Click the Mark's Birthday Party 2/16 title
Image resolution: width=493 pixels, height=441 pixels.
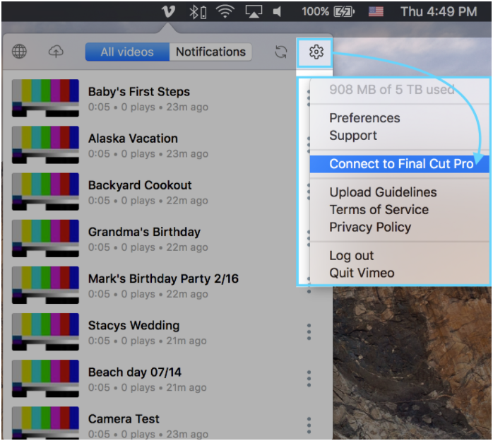coord(163,278)
